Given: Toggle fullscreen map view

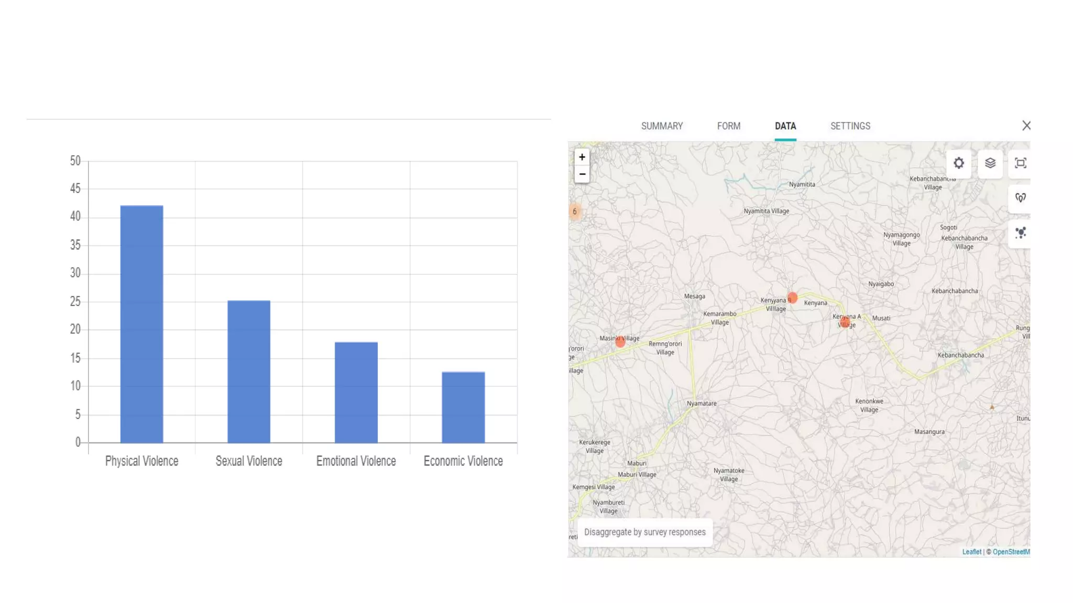Looking at the screenshot, I should tap(1020, 163).
